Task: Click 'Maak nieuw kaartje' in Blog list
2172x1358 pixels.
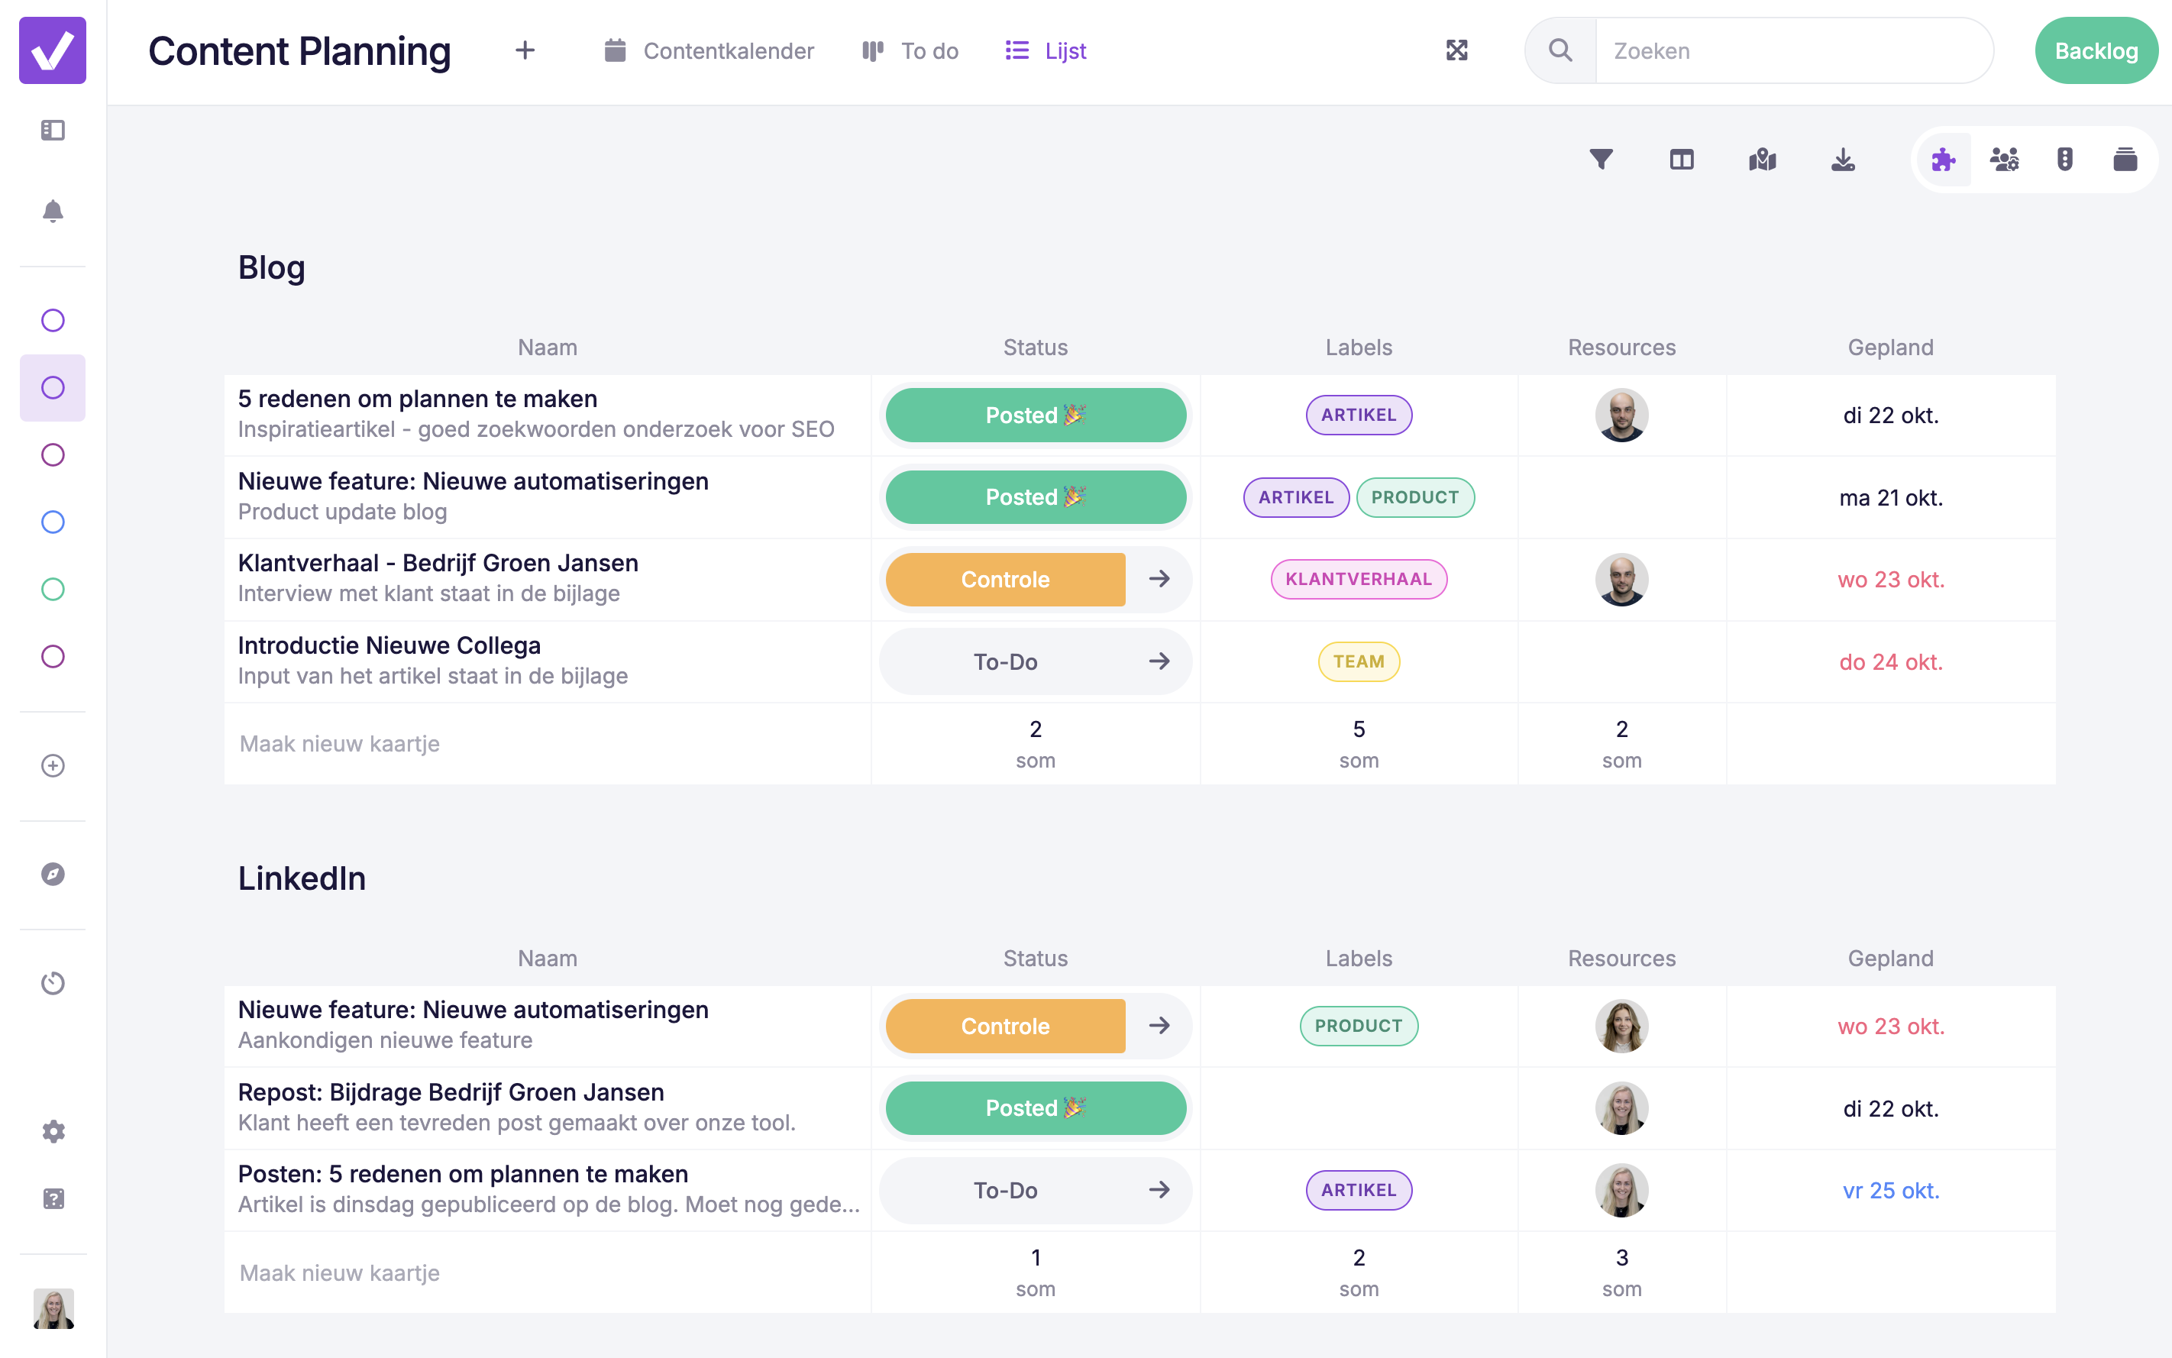Action: click(x=339, y=744)
